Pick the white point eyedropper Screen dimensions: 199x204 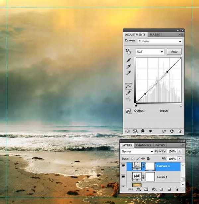pos(128,73)
